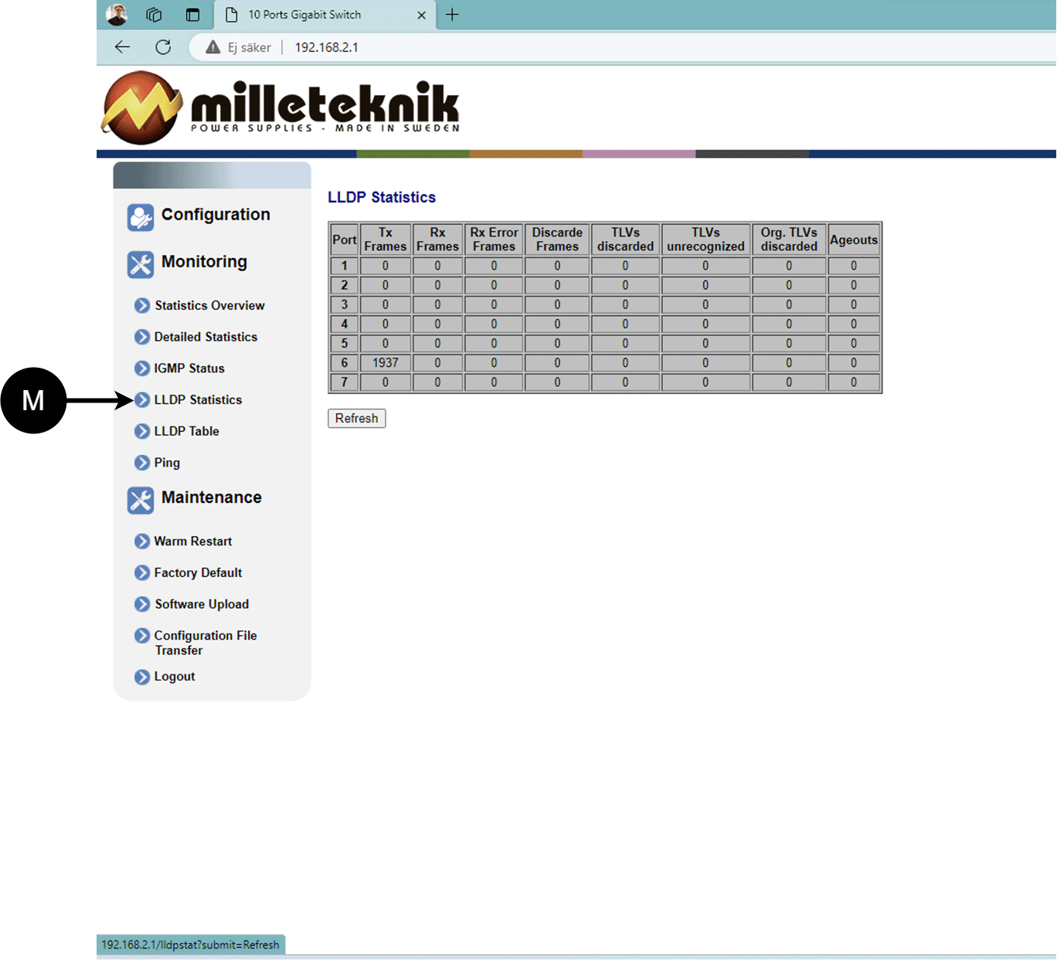This screenshot has height=961, width=1057.
Task: Open the LLDP Table link
Action: [x=186, y=431]
